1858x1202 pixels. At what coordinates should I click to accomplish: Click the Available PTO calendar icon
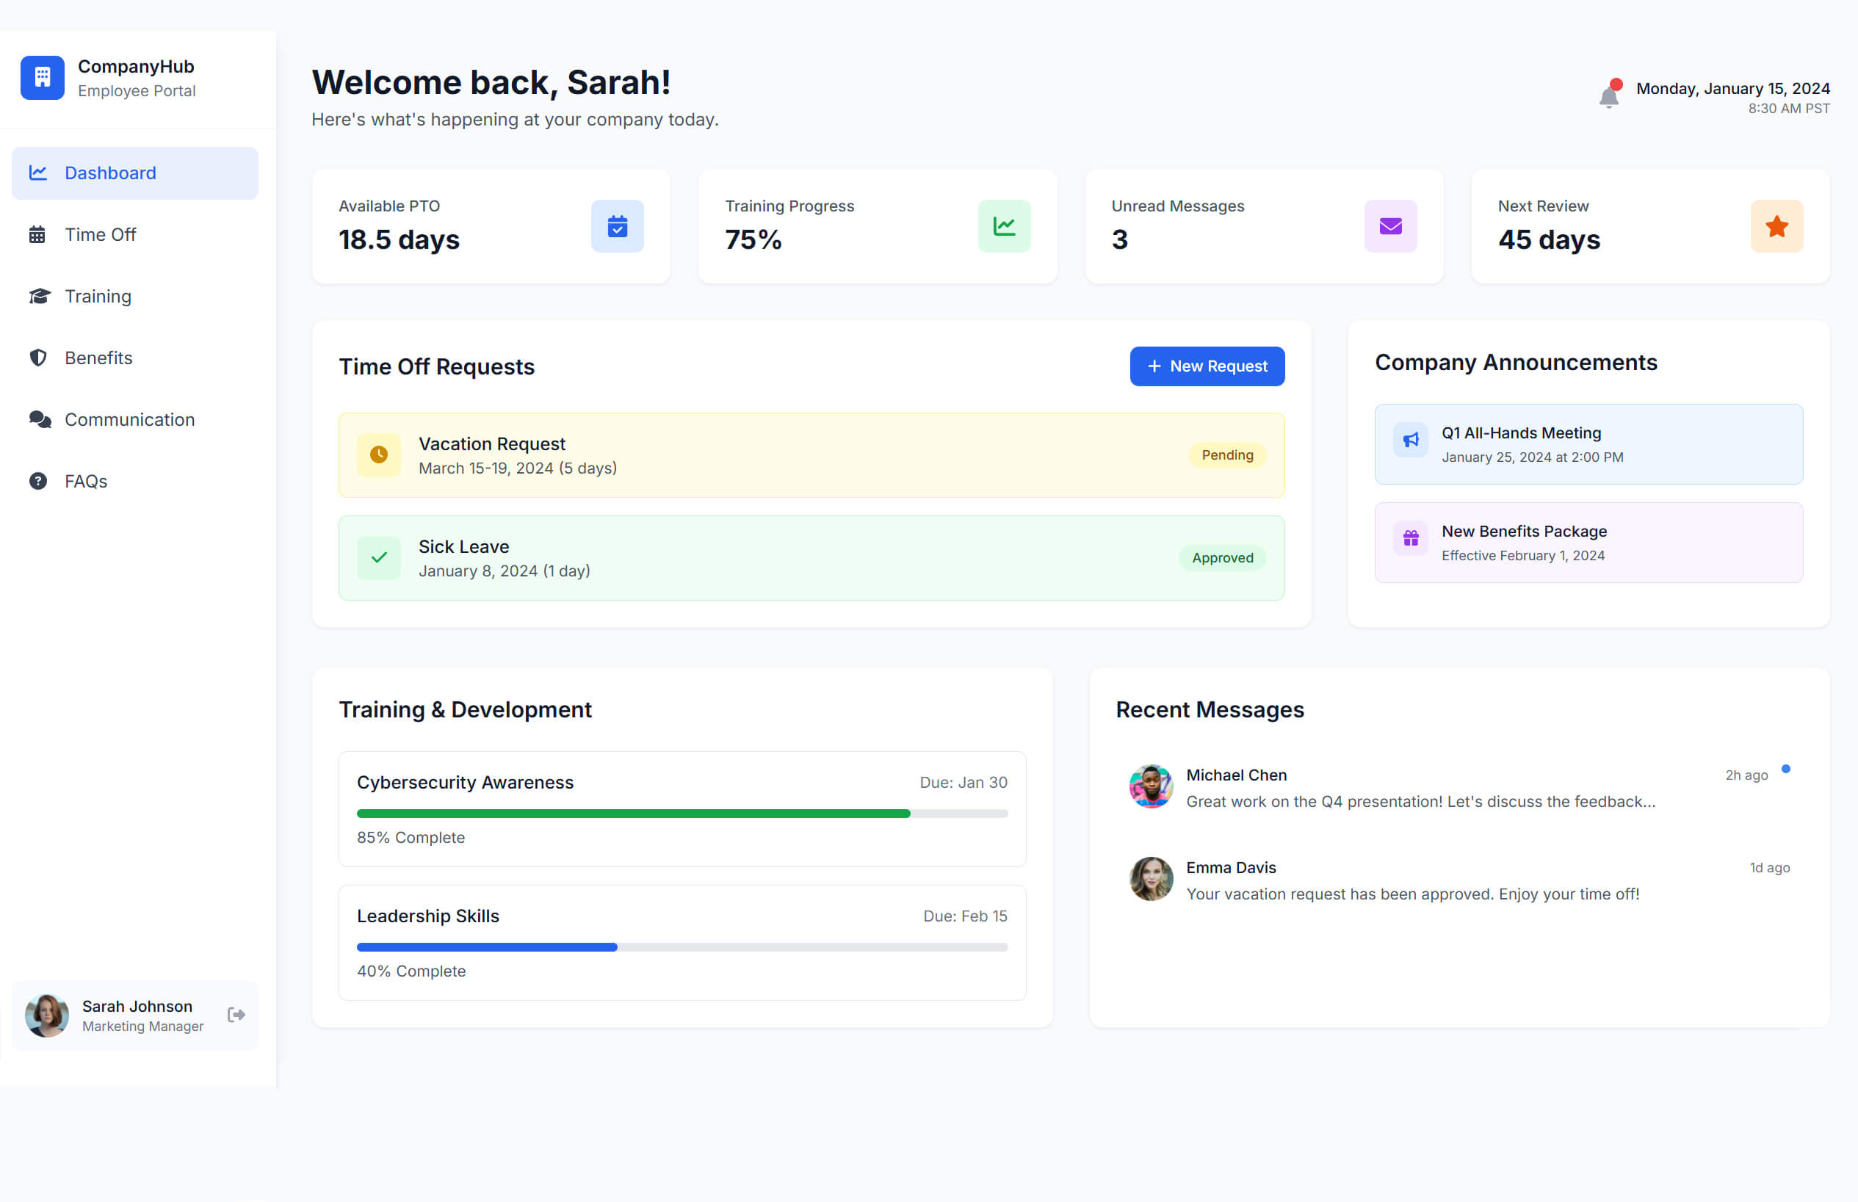[x=617, y=226]
